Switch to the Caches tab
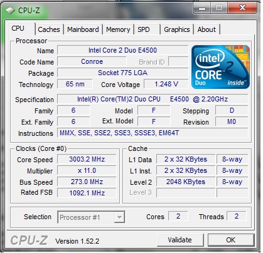The height and width of the screenshot is (253, 263). (x=49, y=29)
